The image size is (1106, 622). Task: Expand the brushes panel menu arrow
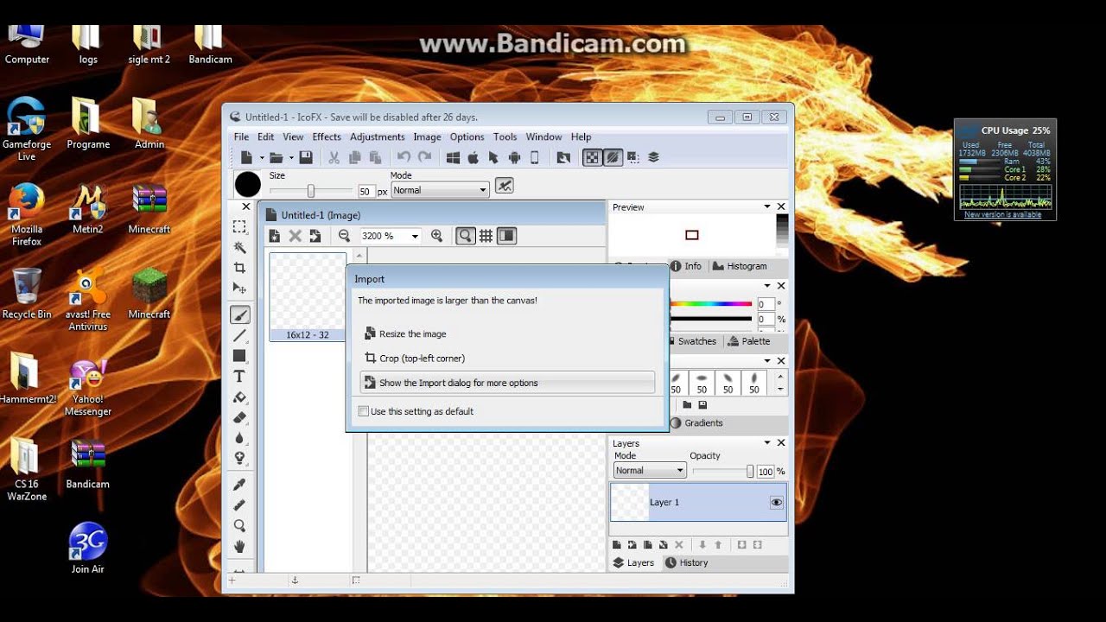pos(766,360)
